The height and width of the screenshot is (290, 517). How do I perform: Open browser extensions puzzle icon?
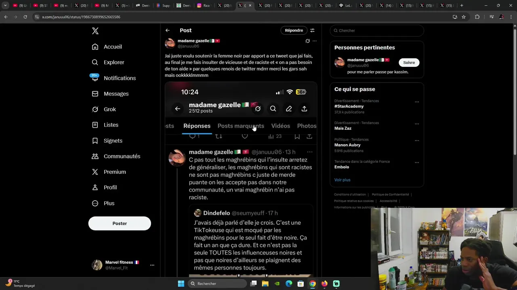(x=477, y=17)
